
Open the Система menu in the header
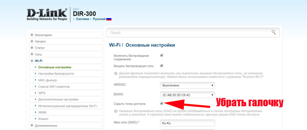pyautogui.click(x=82, y=19)
